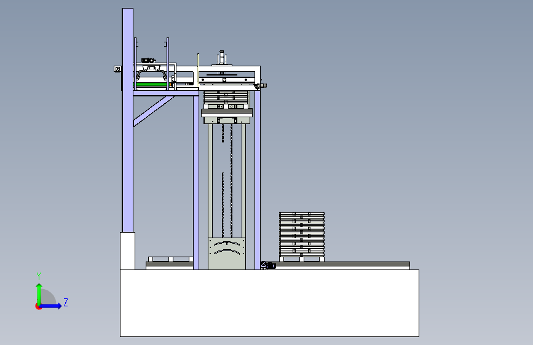
Task: Select the white pedestal under the tall column
Action: pos(127,251)
